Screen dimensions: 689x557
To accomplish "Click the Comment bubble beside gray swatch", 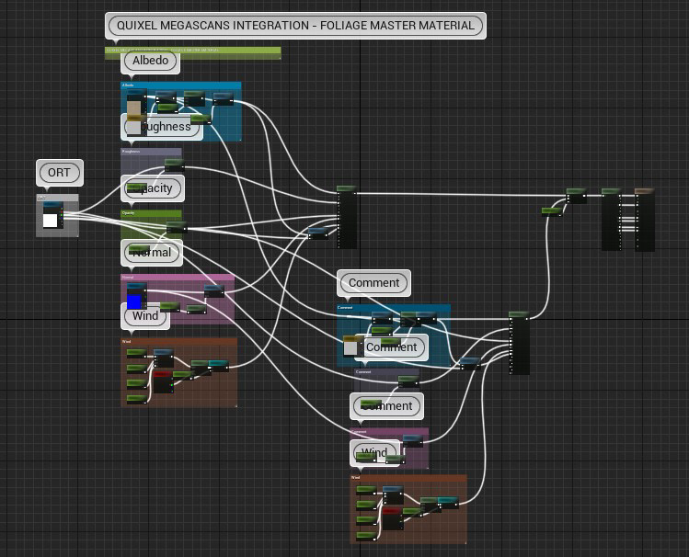I will tap(391, 347).
